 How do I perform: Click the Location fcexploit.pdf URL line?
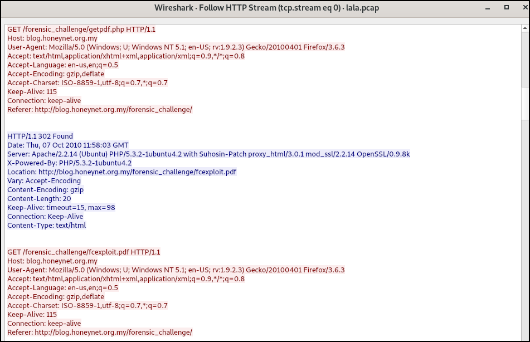click(x=121, y=172)
